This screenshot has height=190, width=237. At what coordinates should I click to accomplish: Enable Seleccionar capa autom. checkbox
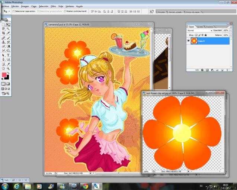(14, 11)
